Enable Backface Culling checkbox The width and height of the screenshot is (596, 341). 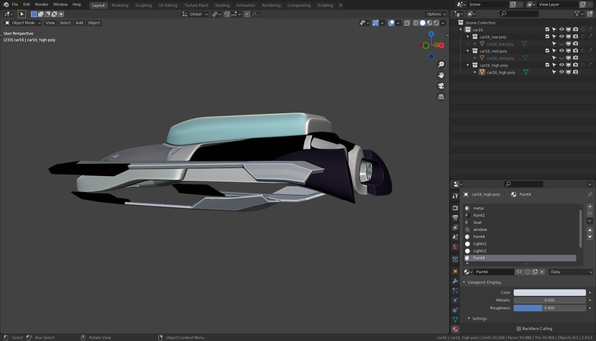[519, 329]
